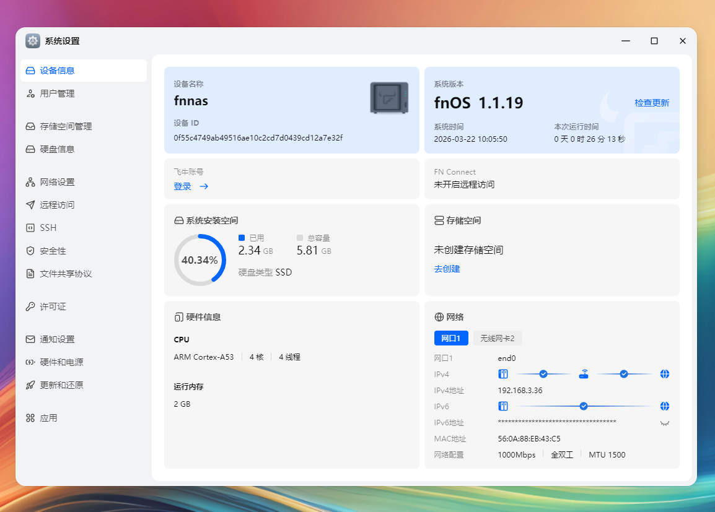Open user management via its icon
715x512 pixels.
(30, 93)
